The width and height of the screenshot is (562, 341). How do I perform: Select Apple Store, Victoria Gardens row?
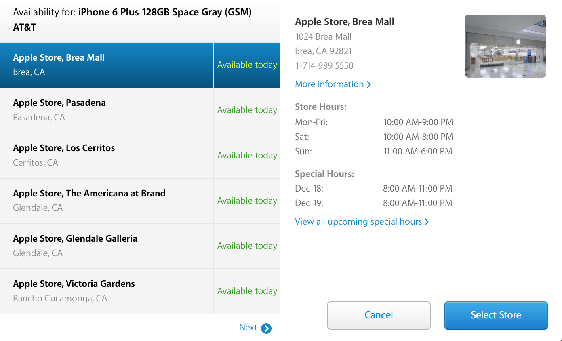coord(140,292)
